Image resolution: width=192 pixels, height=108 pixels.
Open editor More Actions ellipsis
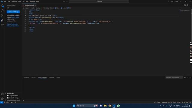[x=190, y=5]
